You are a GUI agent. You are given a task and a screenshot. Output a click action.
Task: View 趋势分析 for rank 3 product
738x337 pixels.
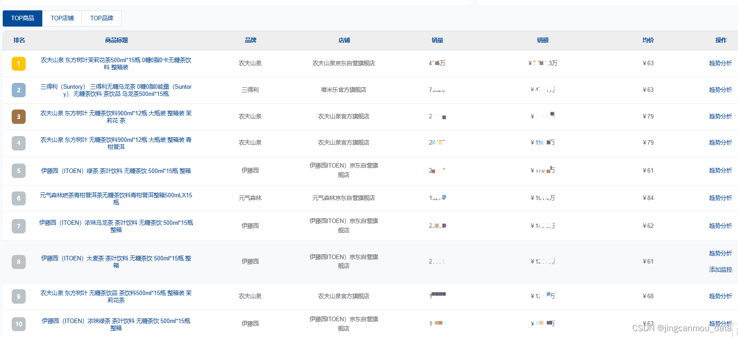(720, 117)
